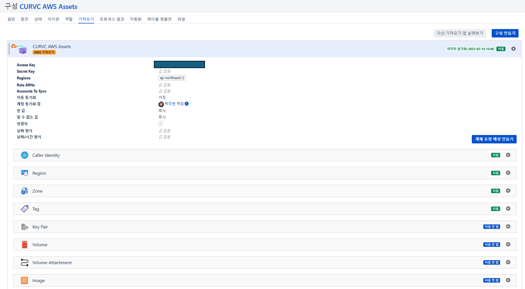Click 개체 유형 매핑 만들기 button
This screenshot has width=525, height=289.
click(494, 139)
